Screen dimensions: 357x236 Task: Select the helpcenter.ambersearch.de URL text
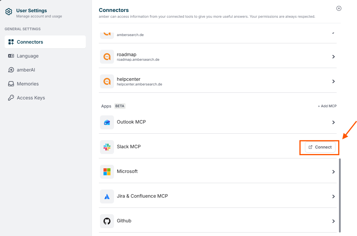click(140, 84)
